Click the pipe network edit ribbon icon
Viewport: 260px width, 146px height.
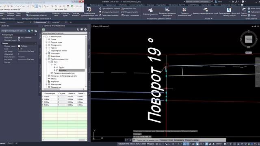click(89, 9)
